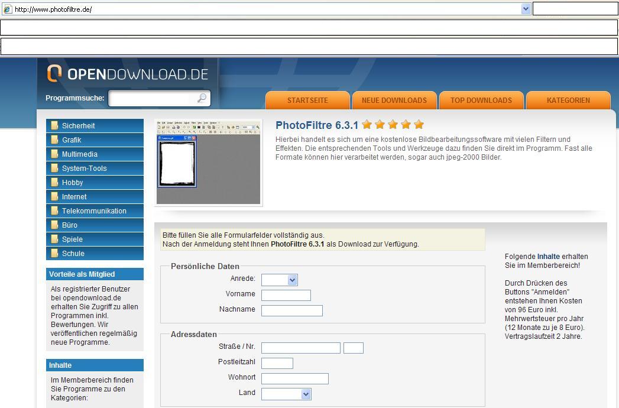Click the PhotoFiltre screenshot thumbnail
Screen dimensions: 619x408
tap(209, 163)
